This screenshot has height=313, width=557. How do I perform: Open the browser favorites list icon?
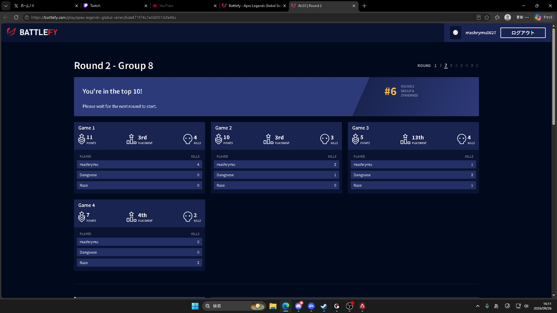pyautogui.click(x=497, y=17)
